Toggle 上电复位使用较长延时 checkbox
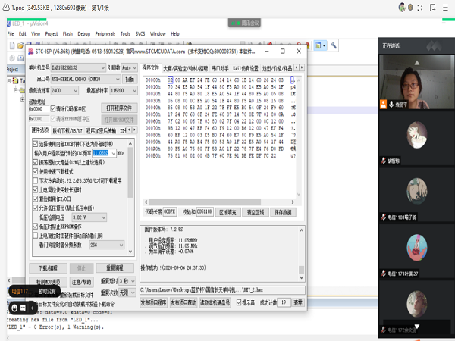The width and height of the screenshot is (455, 341). (x=36, y=189)
